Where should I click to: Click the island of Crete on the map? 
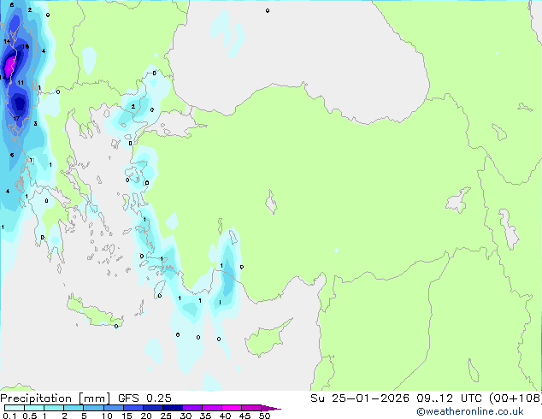94,312
